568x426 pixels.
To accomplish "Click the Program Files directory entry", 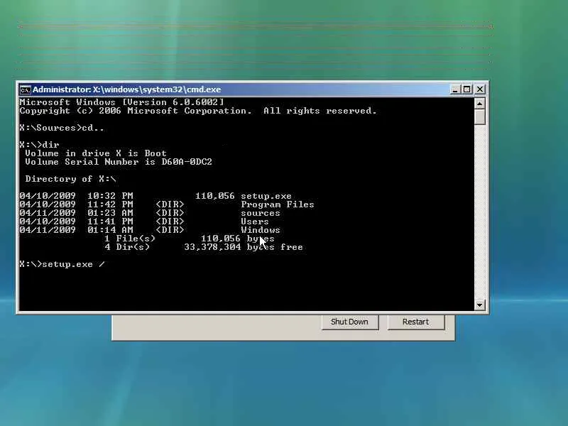I will tap(278, 204).
